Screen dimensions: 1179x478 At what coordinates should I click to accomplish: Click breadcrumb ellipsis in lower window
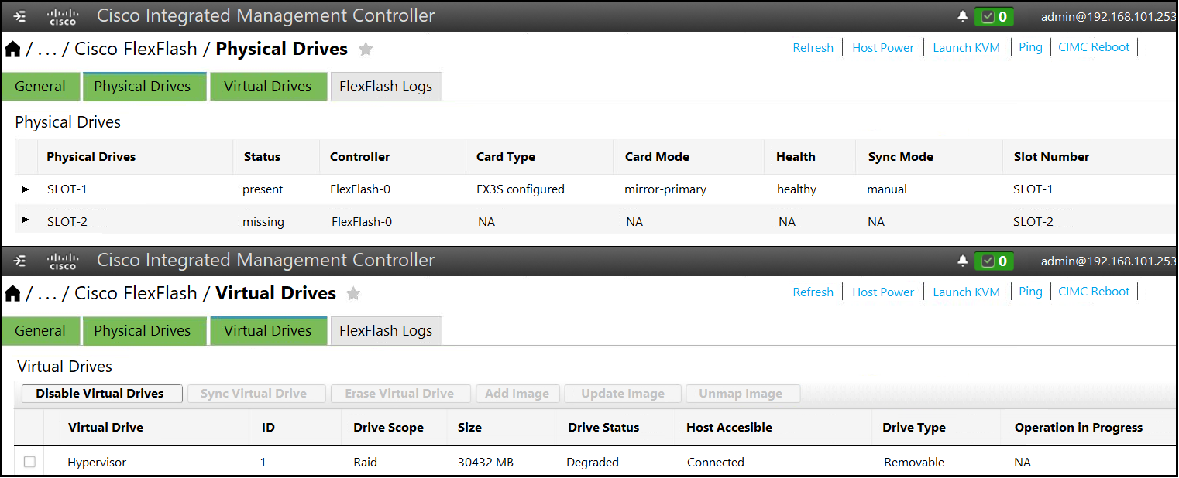click(46, 296)
